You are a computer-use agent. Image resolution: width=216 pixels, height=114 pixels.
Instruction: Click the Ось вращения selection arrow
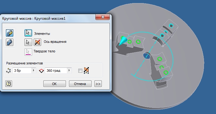click(x=28, y=42)
